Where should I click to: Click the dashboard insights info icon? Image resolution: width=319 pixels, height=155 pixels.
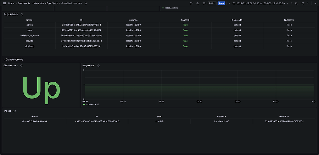191,3
